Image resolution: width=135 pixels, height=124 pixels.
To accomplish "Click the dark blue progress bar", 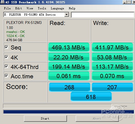I will click(x=69, y=112).
